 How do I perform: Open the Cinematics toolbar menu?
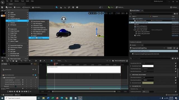point(36,7)
